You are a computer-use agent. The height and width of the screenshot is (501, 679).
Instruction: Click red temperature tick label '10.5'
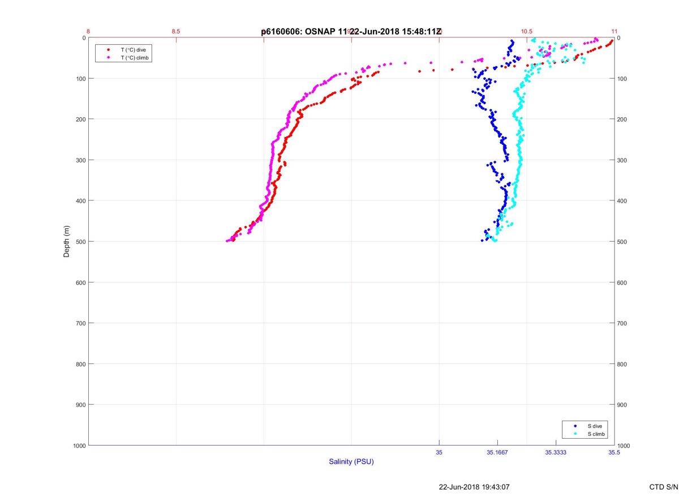click(x=527, y=31)
